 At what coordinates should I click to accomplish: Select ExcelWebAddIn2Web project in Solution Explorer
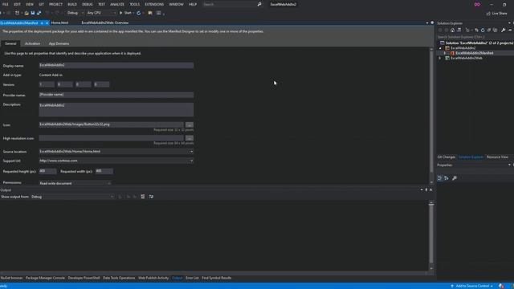tap(467, 58)
